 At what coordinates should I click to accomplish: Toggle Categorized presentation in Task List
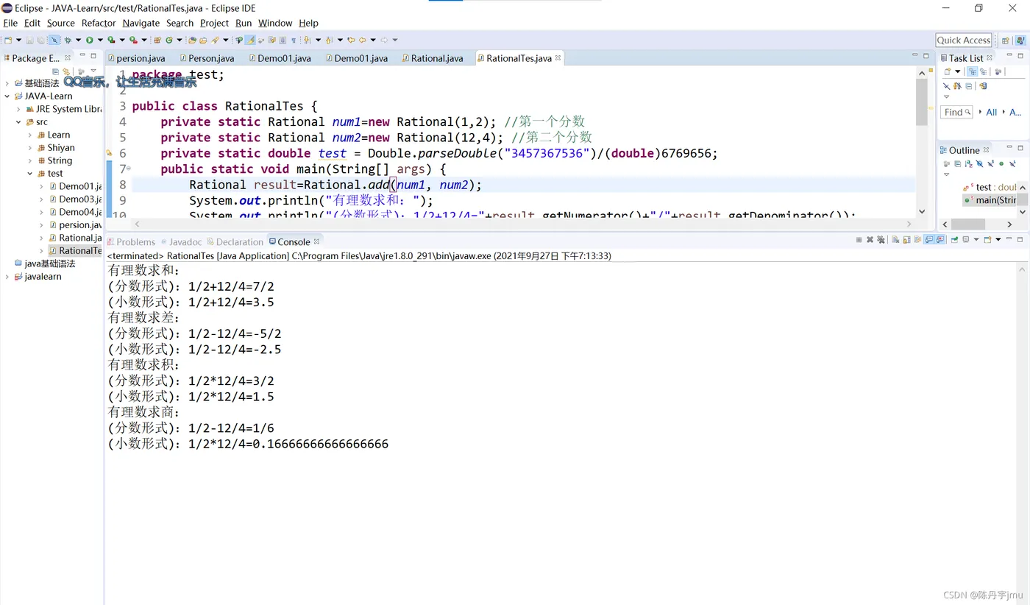[x=973, y=71]
